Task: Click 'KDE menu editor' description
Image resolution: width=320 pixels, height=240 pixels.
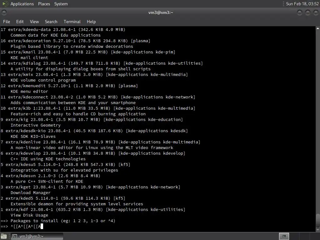Action: [x=29, y=92]
